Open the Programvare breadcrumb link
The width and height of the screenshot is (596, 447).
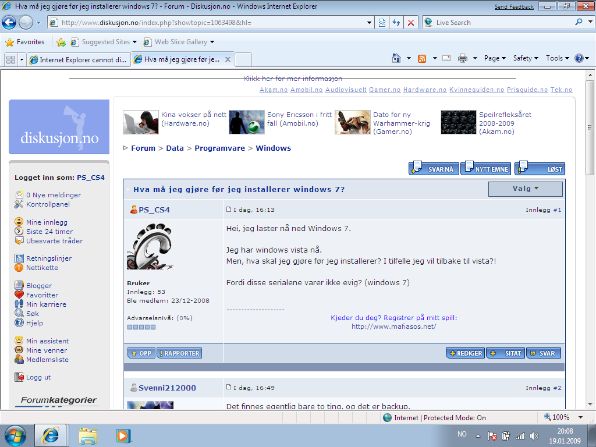coord(219,148)
